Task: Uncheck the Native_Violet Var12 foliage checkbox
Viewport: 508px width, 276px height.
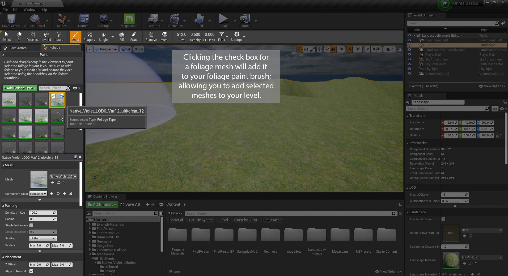Action: 53,96
